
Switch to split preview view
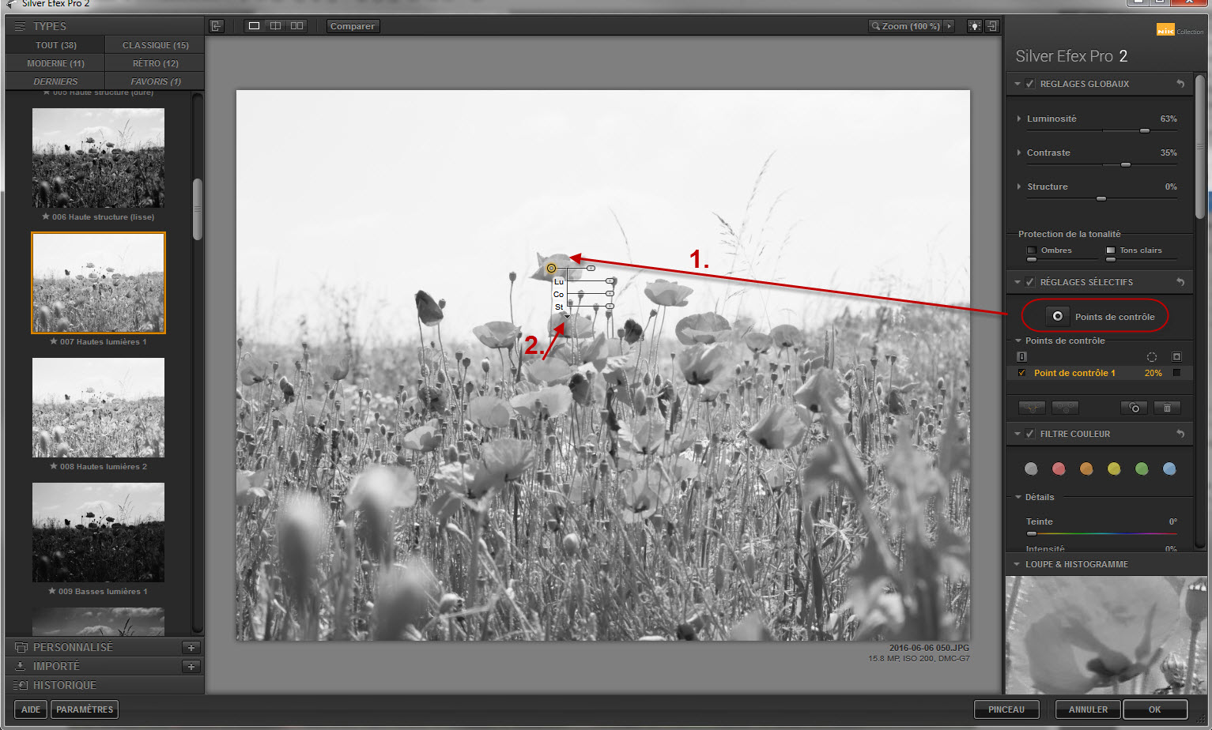click(x=275, y=26)
